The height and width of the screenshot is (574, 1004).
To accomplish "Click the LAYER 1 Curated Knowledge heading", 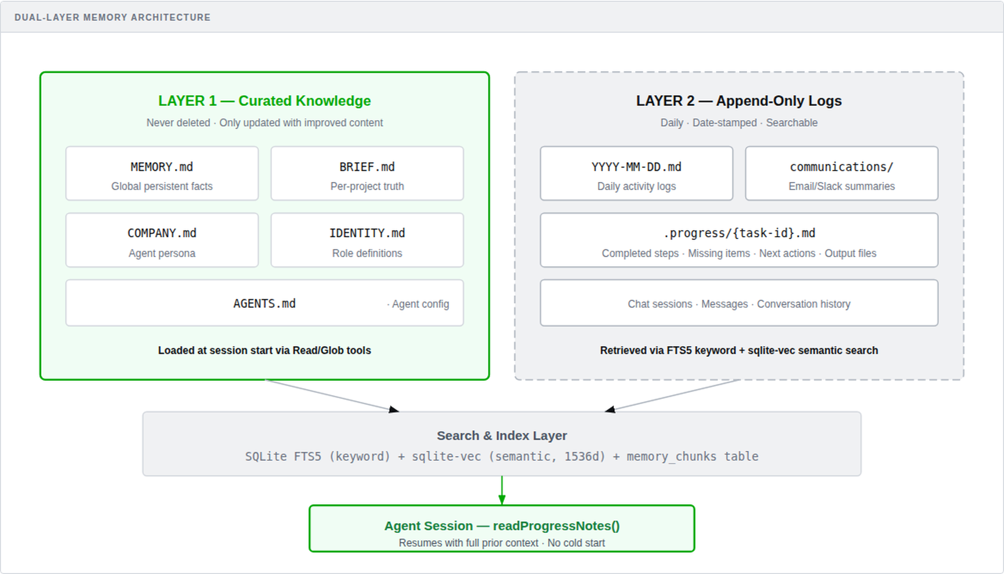I will [x=264, y=101].
